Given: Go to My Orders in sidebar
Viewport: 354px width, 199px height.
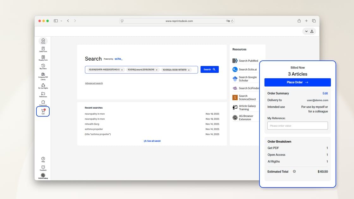Looking at the screenshot, I should pyautogui.click(x=43, y=67).
